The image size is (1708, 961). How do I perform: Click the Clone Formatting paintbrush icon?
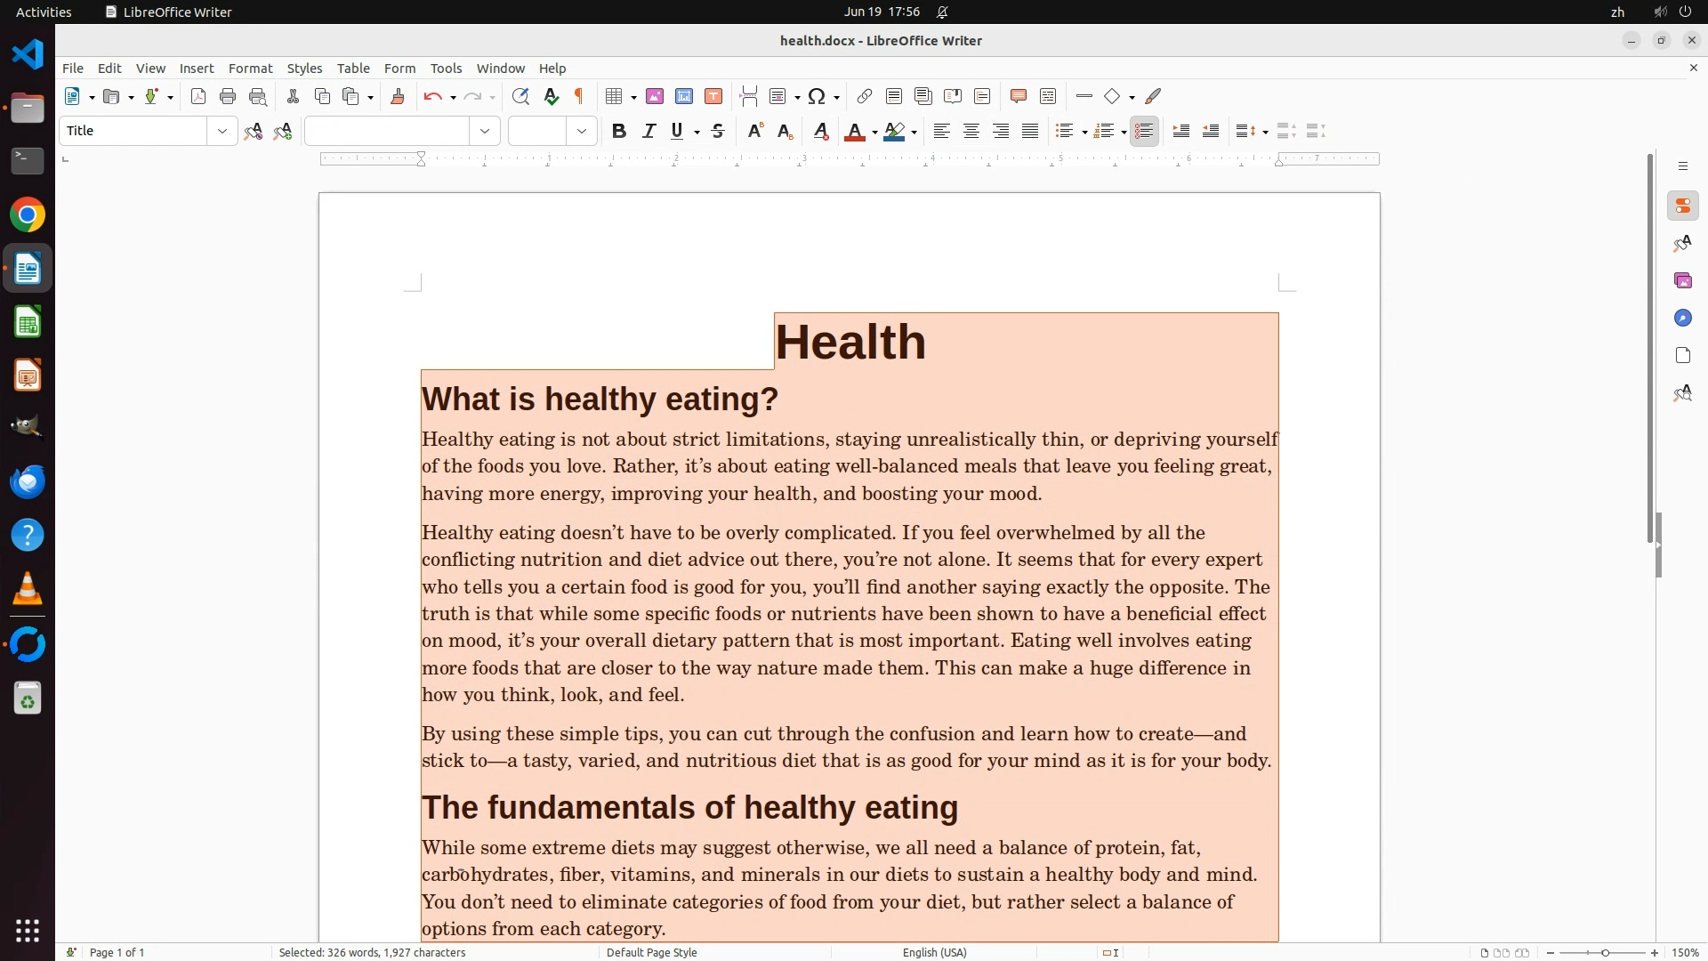pyautogui.click(x=398, y=97)
